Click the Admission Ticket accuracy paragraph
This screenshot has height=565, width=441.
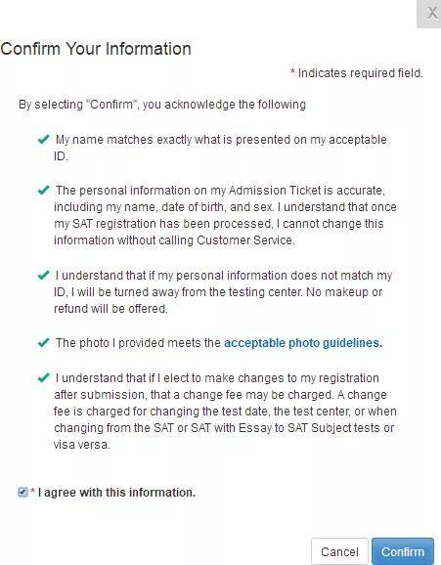point(225,215)
